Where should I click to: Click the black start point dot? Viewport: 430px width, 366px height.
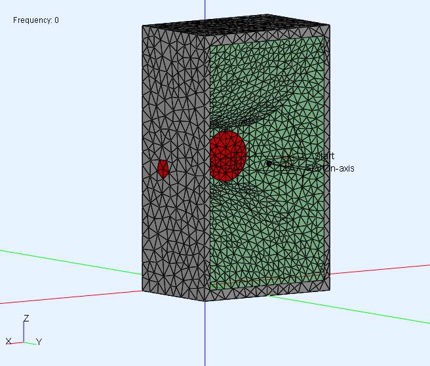(269, 163)
